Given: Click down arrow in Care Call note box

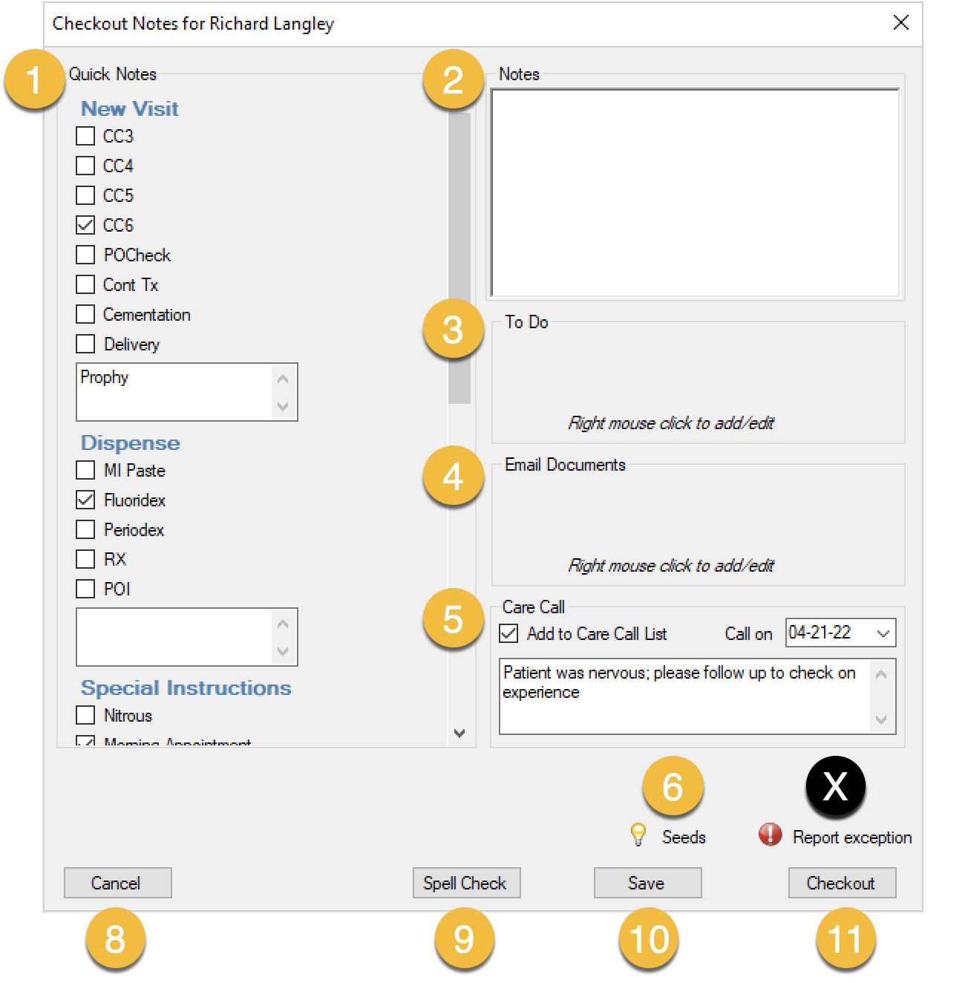Looking at the screenshot, I should [881, 719].
